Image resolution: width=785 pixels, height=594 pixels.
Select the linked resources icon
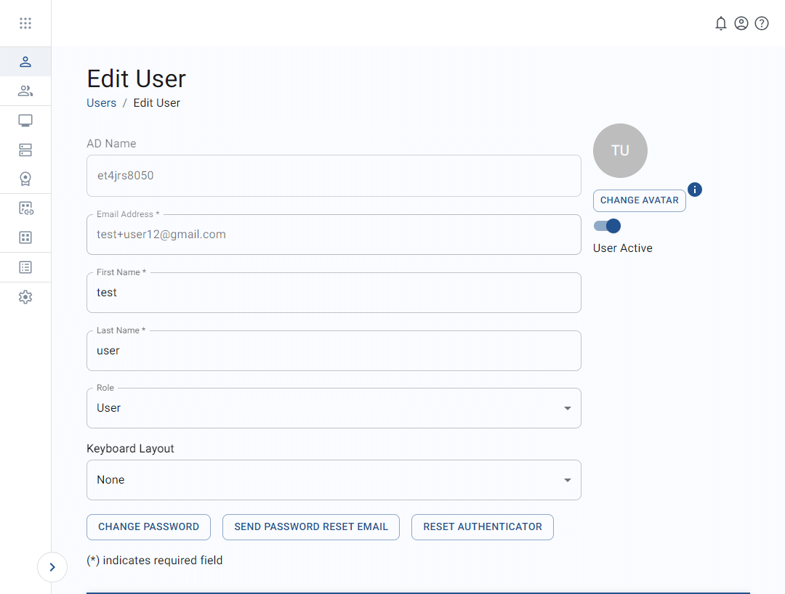25,208
